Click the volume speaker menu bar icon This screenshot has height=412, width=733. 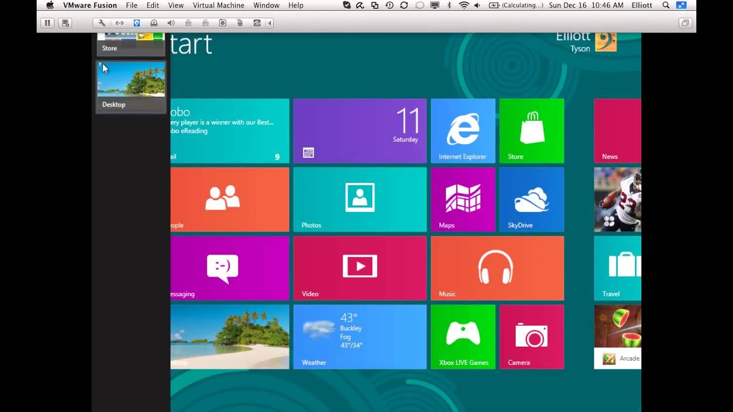click(478, 5)
